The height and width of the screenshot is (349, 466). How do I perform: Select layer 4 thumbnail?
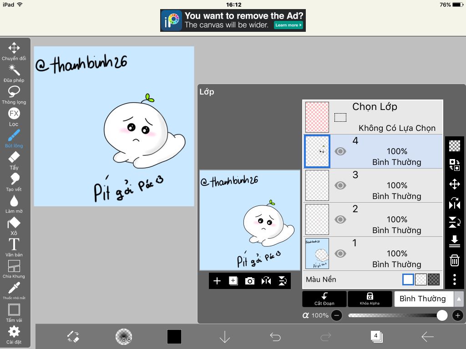pos(317,151)
